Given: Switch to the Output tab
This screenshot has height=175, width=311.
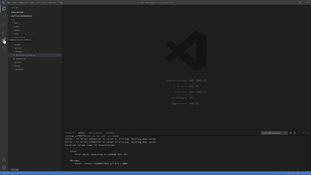Looking at the screenshot, I should pos(81,133).
